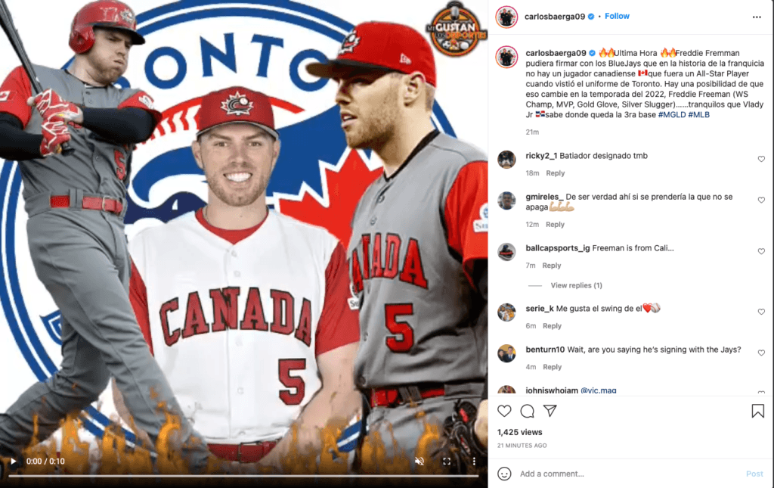Like serie_k's comment heart
The width and height of the screenshot is (774, 488).
coord(761,312)
